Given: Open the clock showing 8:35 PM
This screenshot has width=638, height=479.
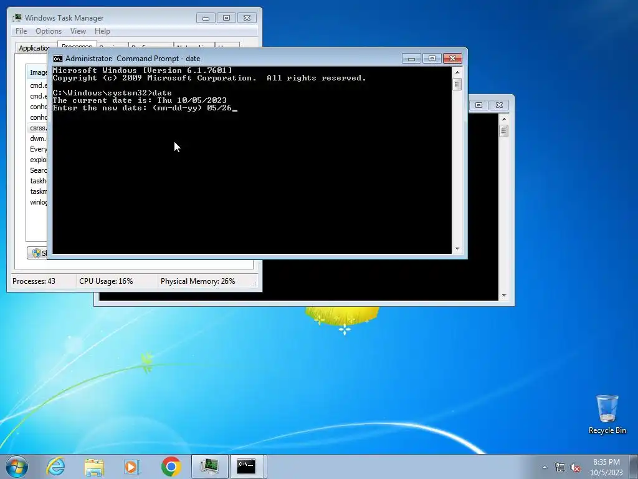Looking at the screenshot, I should [606, 467].
